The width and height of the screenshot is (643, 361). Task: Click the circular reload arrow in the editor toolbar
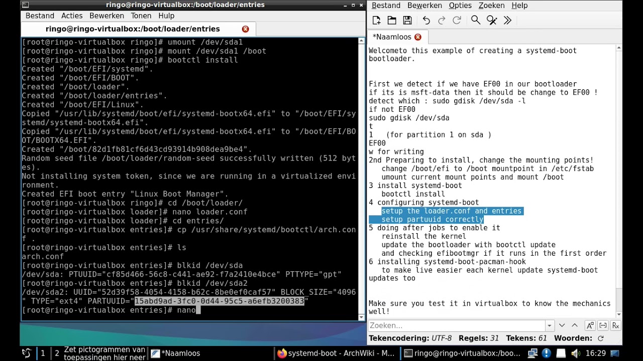click(457, 20)
